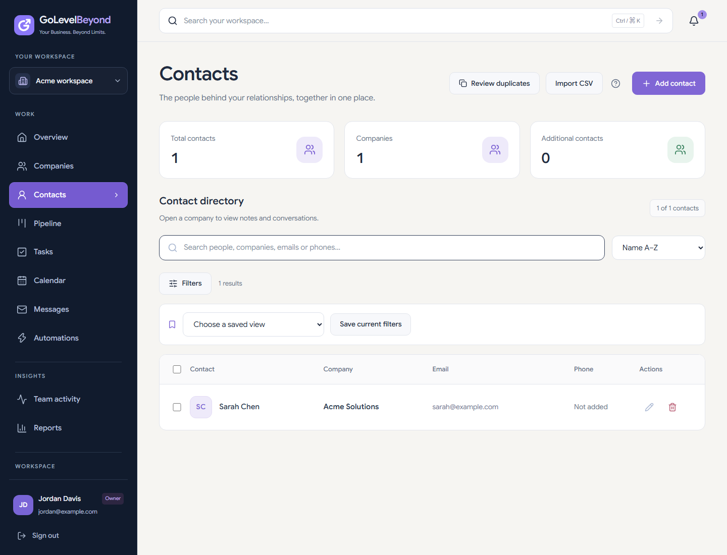Click the Companies card people icon
Viewport: 727px width, 555px height.
point(495,150)
